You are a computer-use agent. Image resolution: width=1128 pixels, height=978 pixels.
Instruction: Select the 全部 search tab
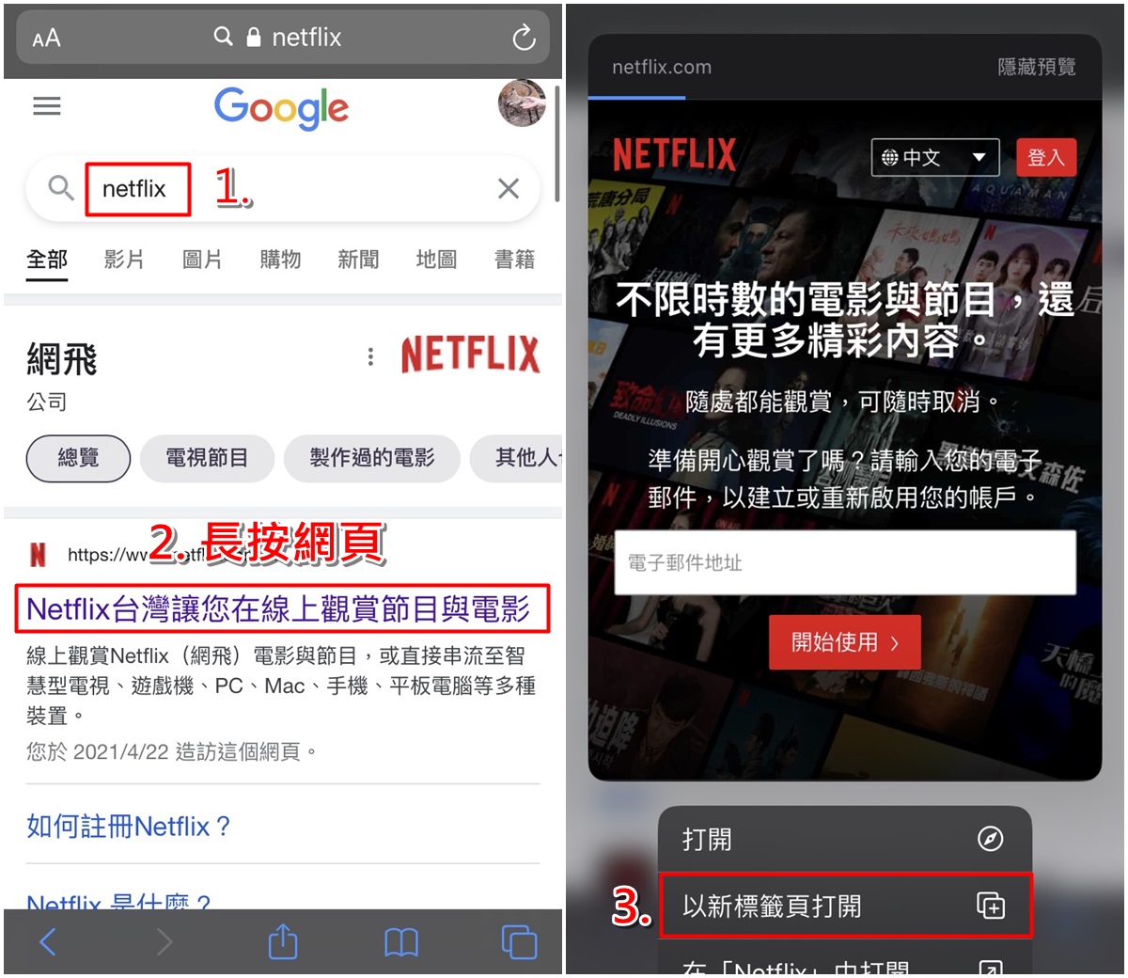coord(47,259)
